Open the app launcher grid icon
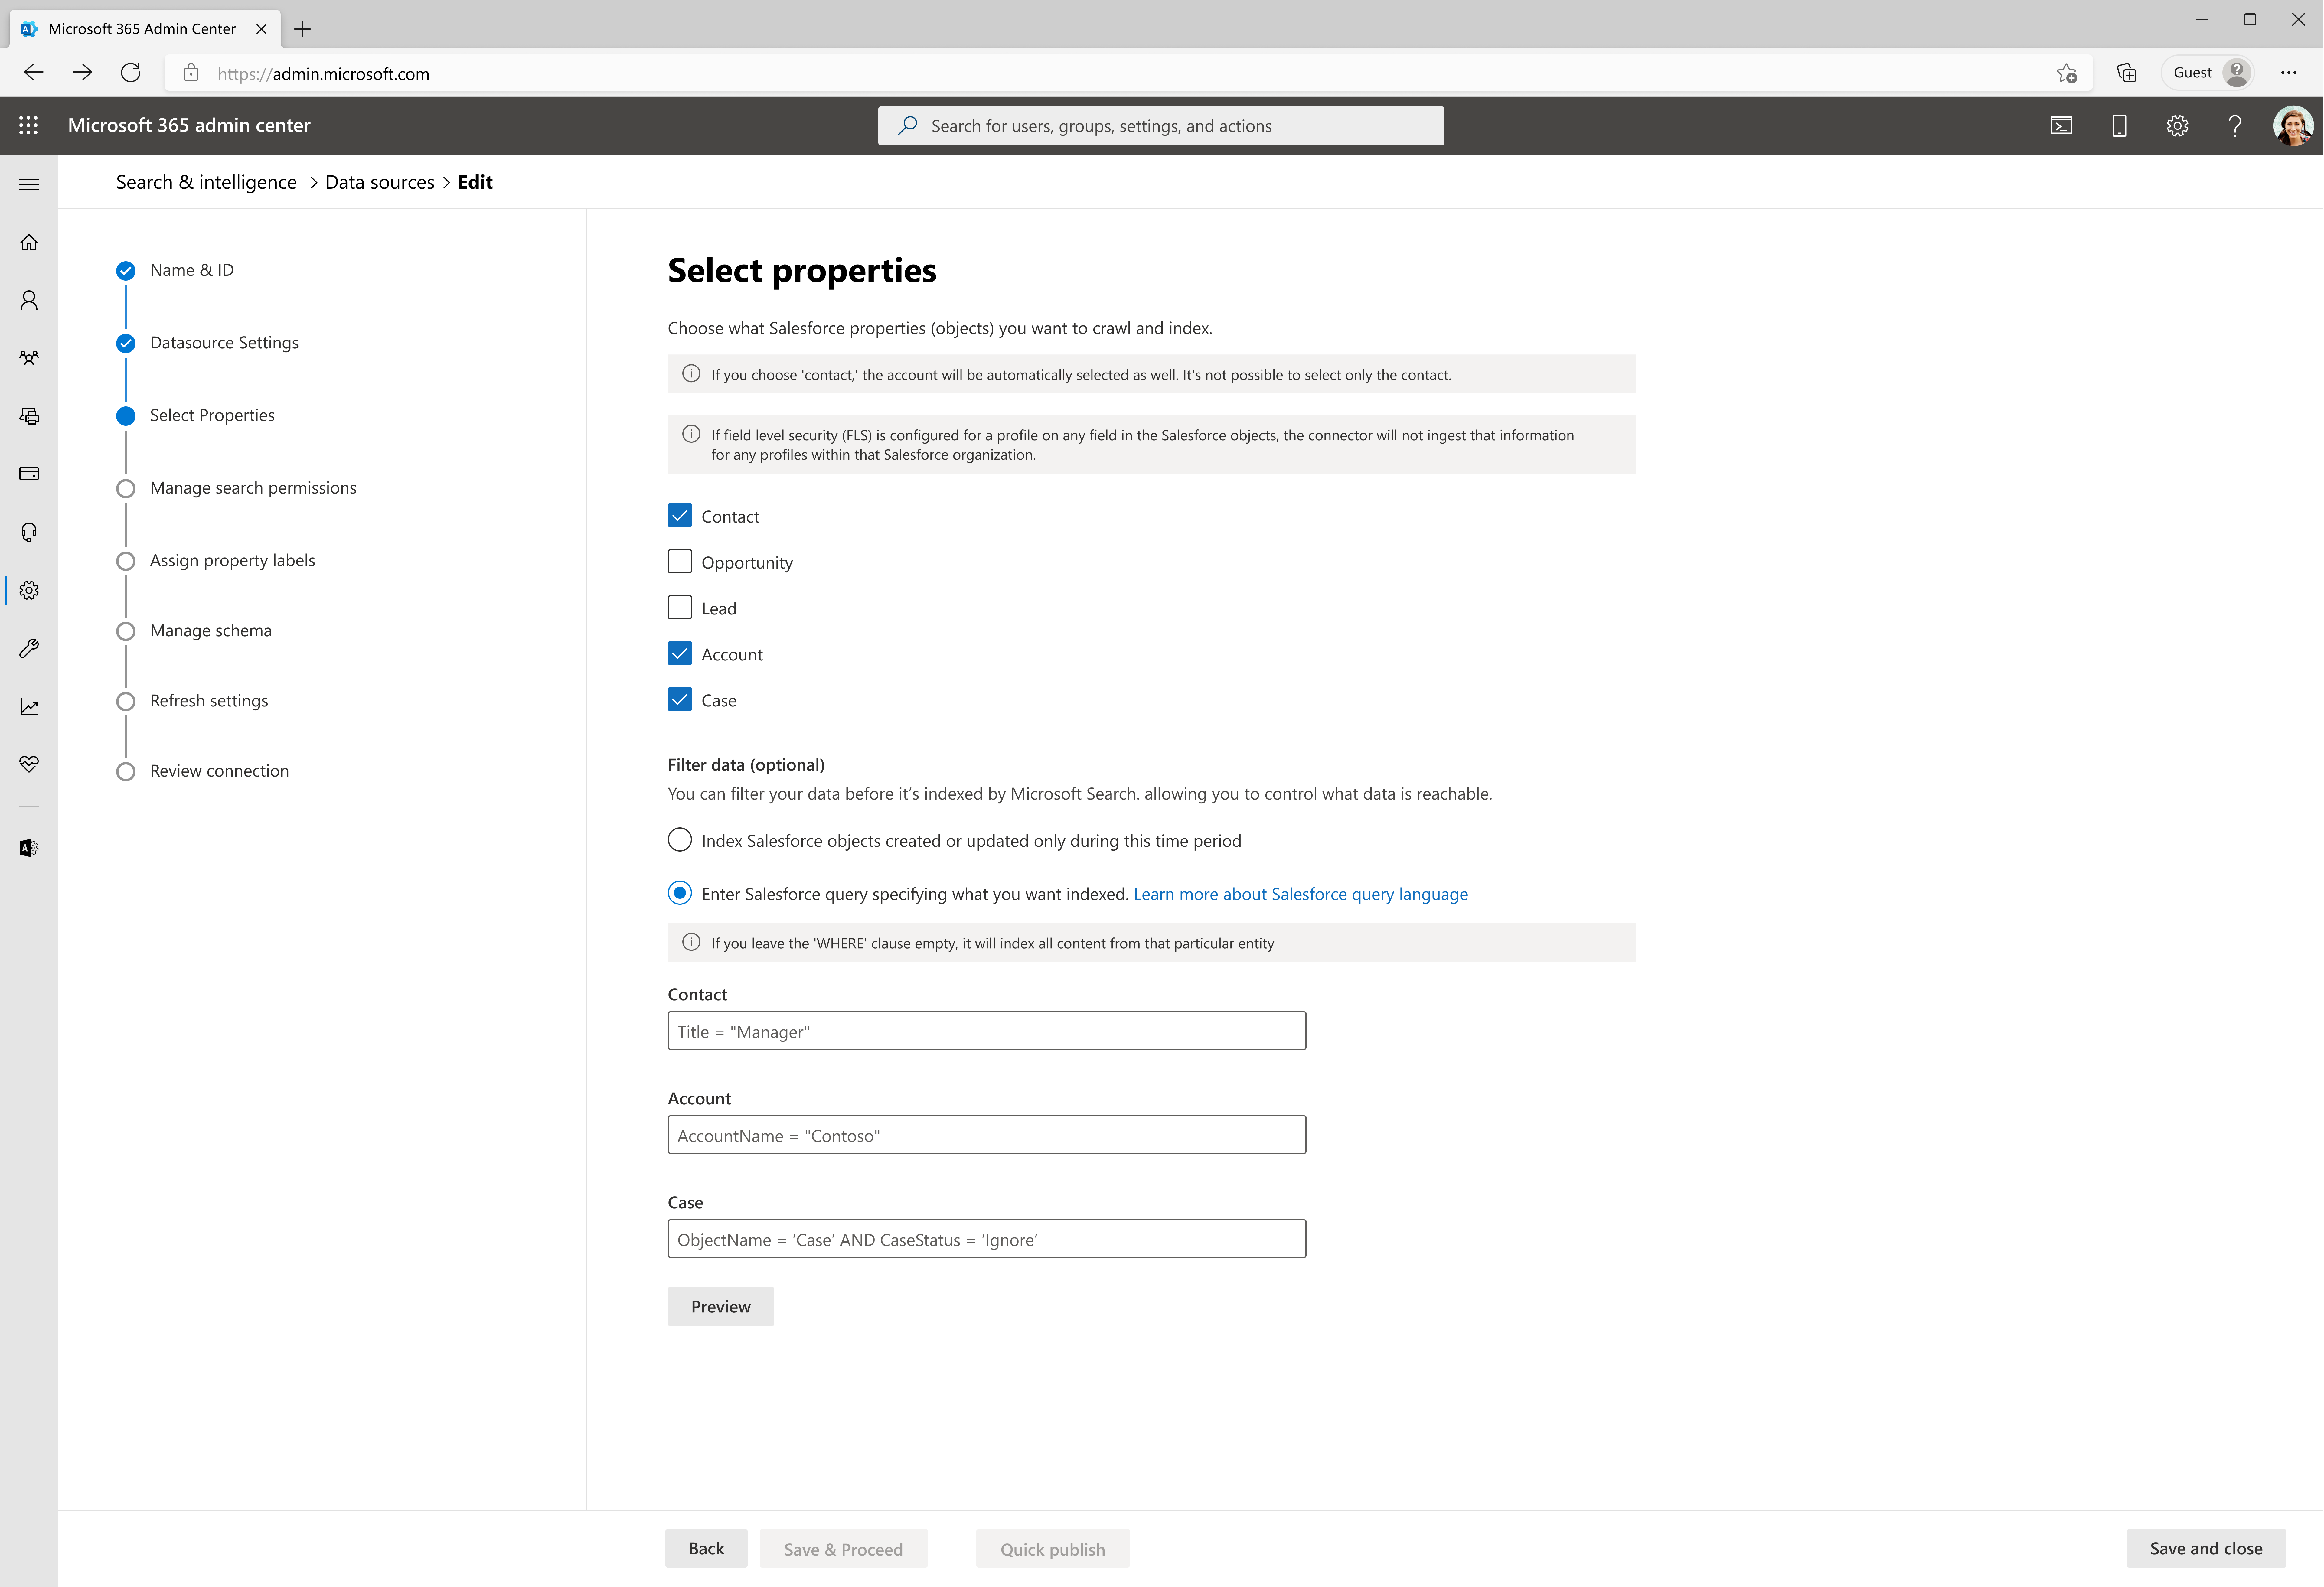Image resolution: width=2324 pixels, height=1587 pixels. 28,125
